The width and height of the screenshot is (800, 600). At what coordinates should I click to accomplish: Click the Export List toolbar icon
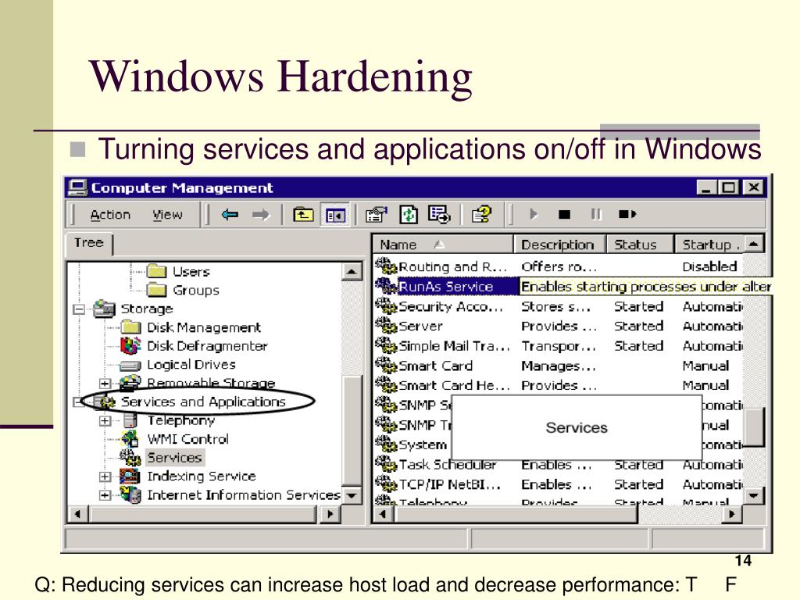(439, 215)
